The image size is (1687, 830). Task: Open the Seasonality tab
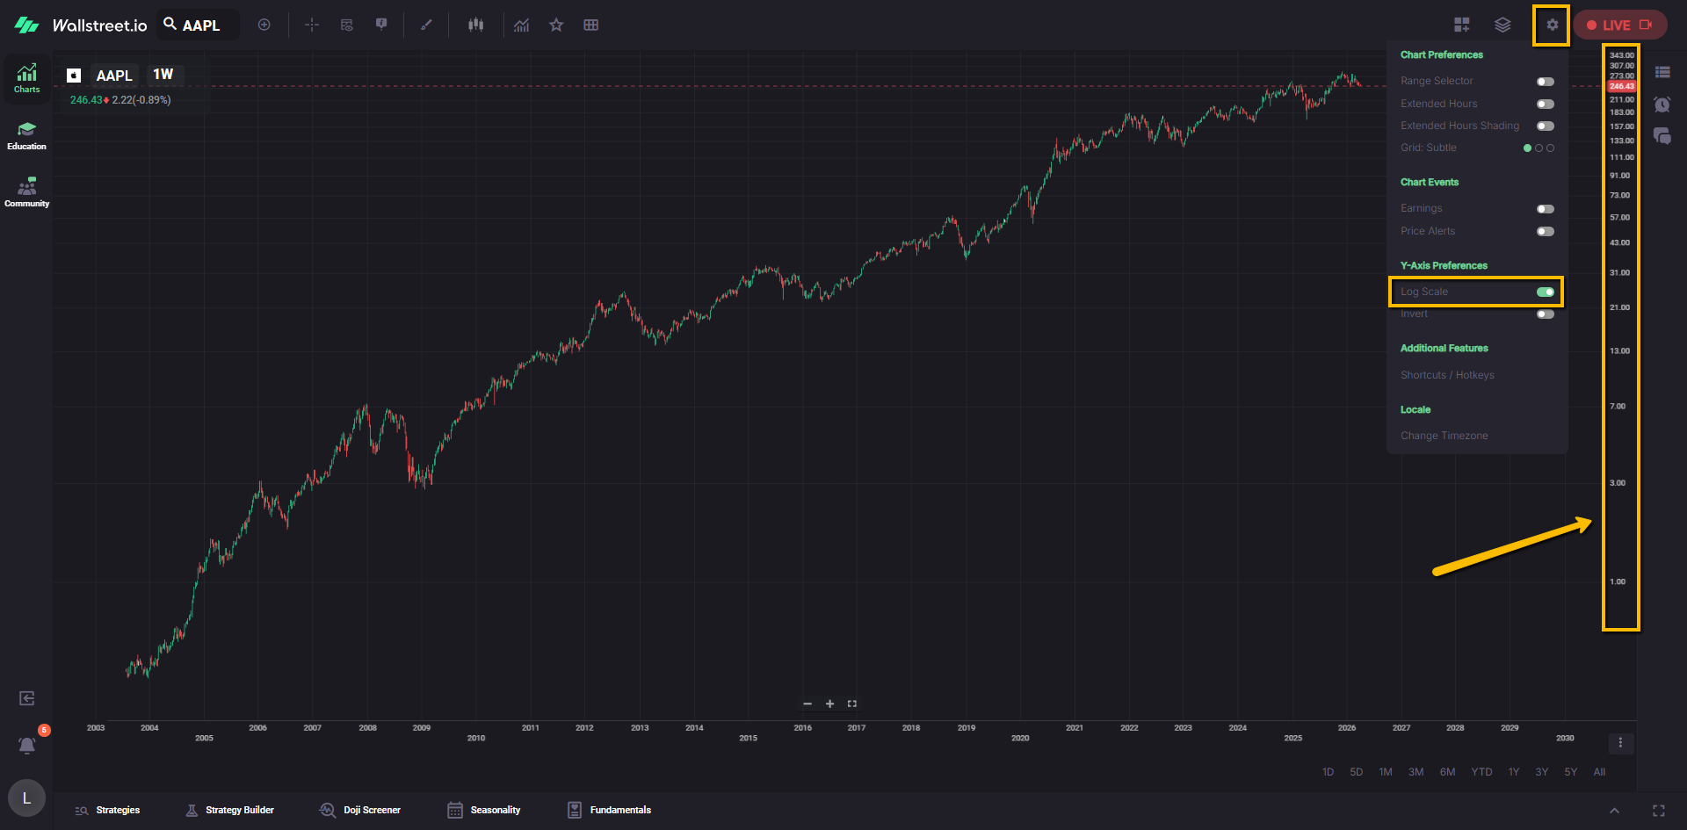click(x=484, y=811)
